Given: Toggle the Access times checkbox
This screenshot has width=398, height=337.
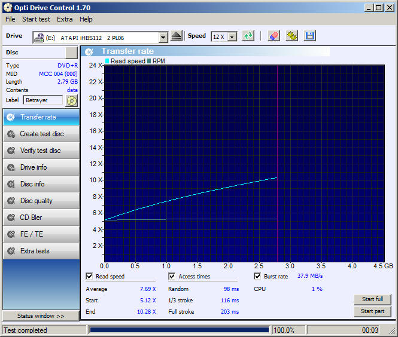Looking at the screenshot, I should pyautogui.click(x=172, y=276).
